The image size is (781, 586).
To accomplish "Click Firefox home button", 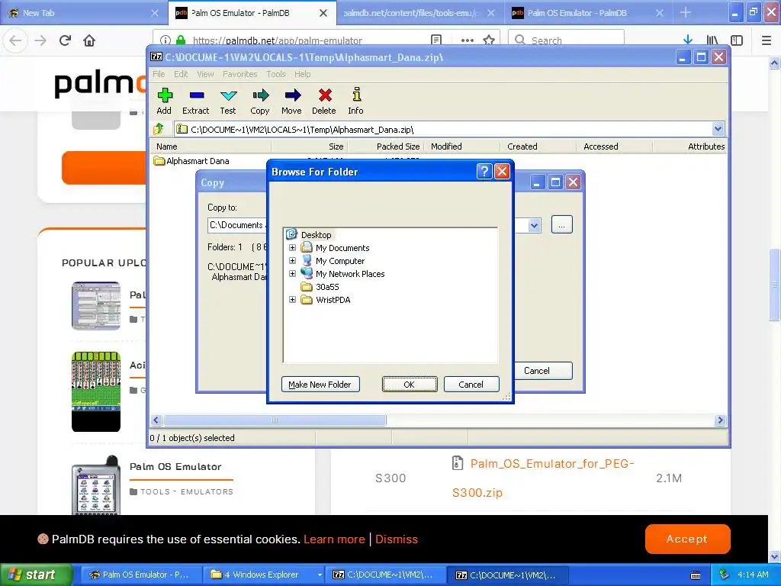I will coord(89,40).
